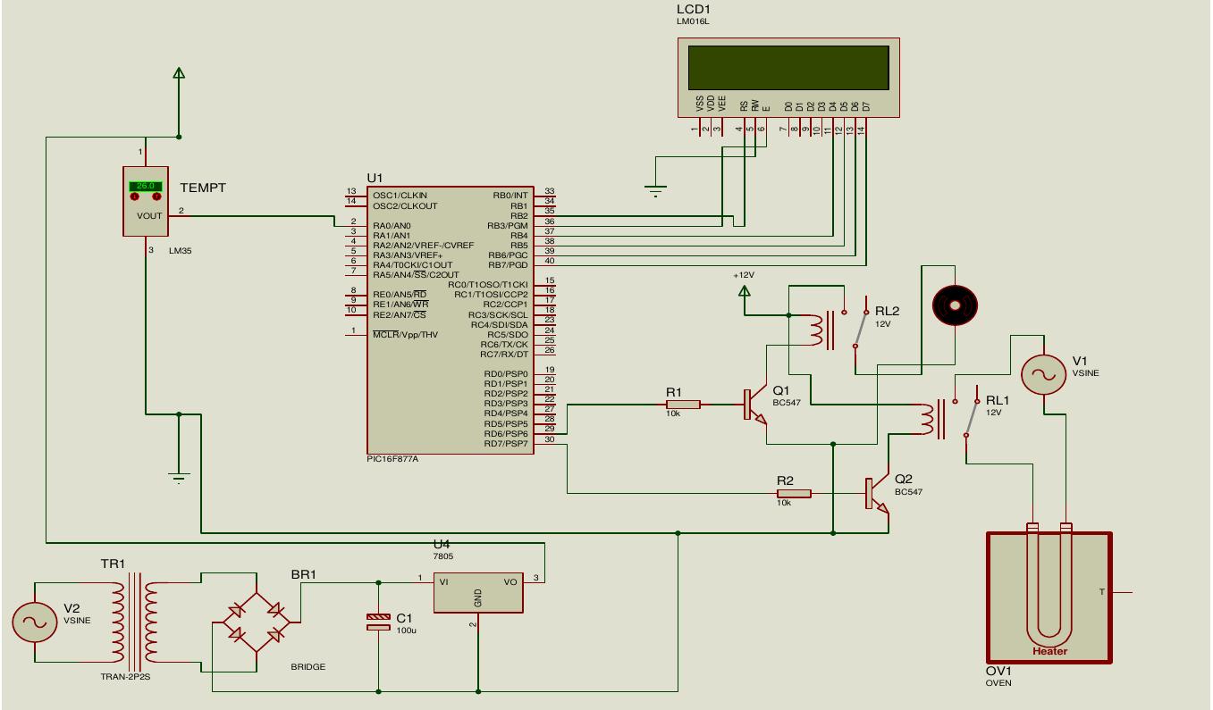Click the +12V terminal label
The image size is (1213, 710).
(x=744, y=275)
